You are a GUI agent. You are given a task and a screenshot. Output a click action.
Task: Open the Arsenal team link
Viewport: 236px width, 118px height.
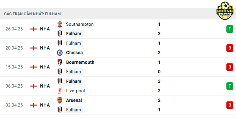tap(74, 100)
